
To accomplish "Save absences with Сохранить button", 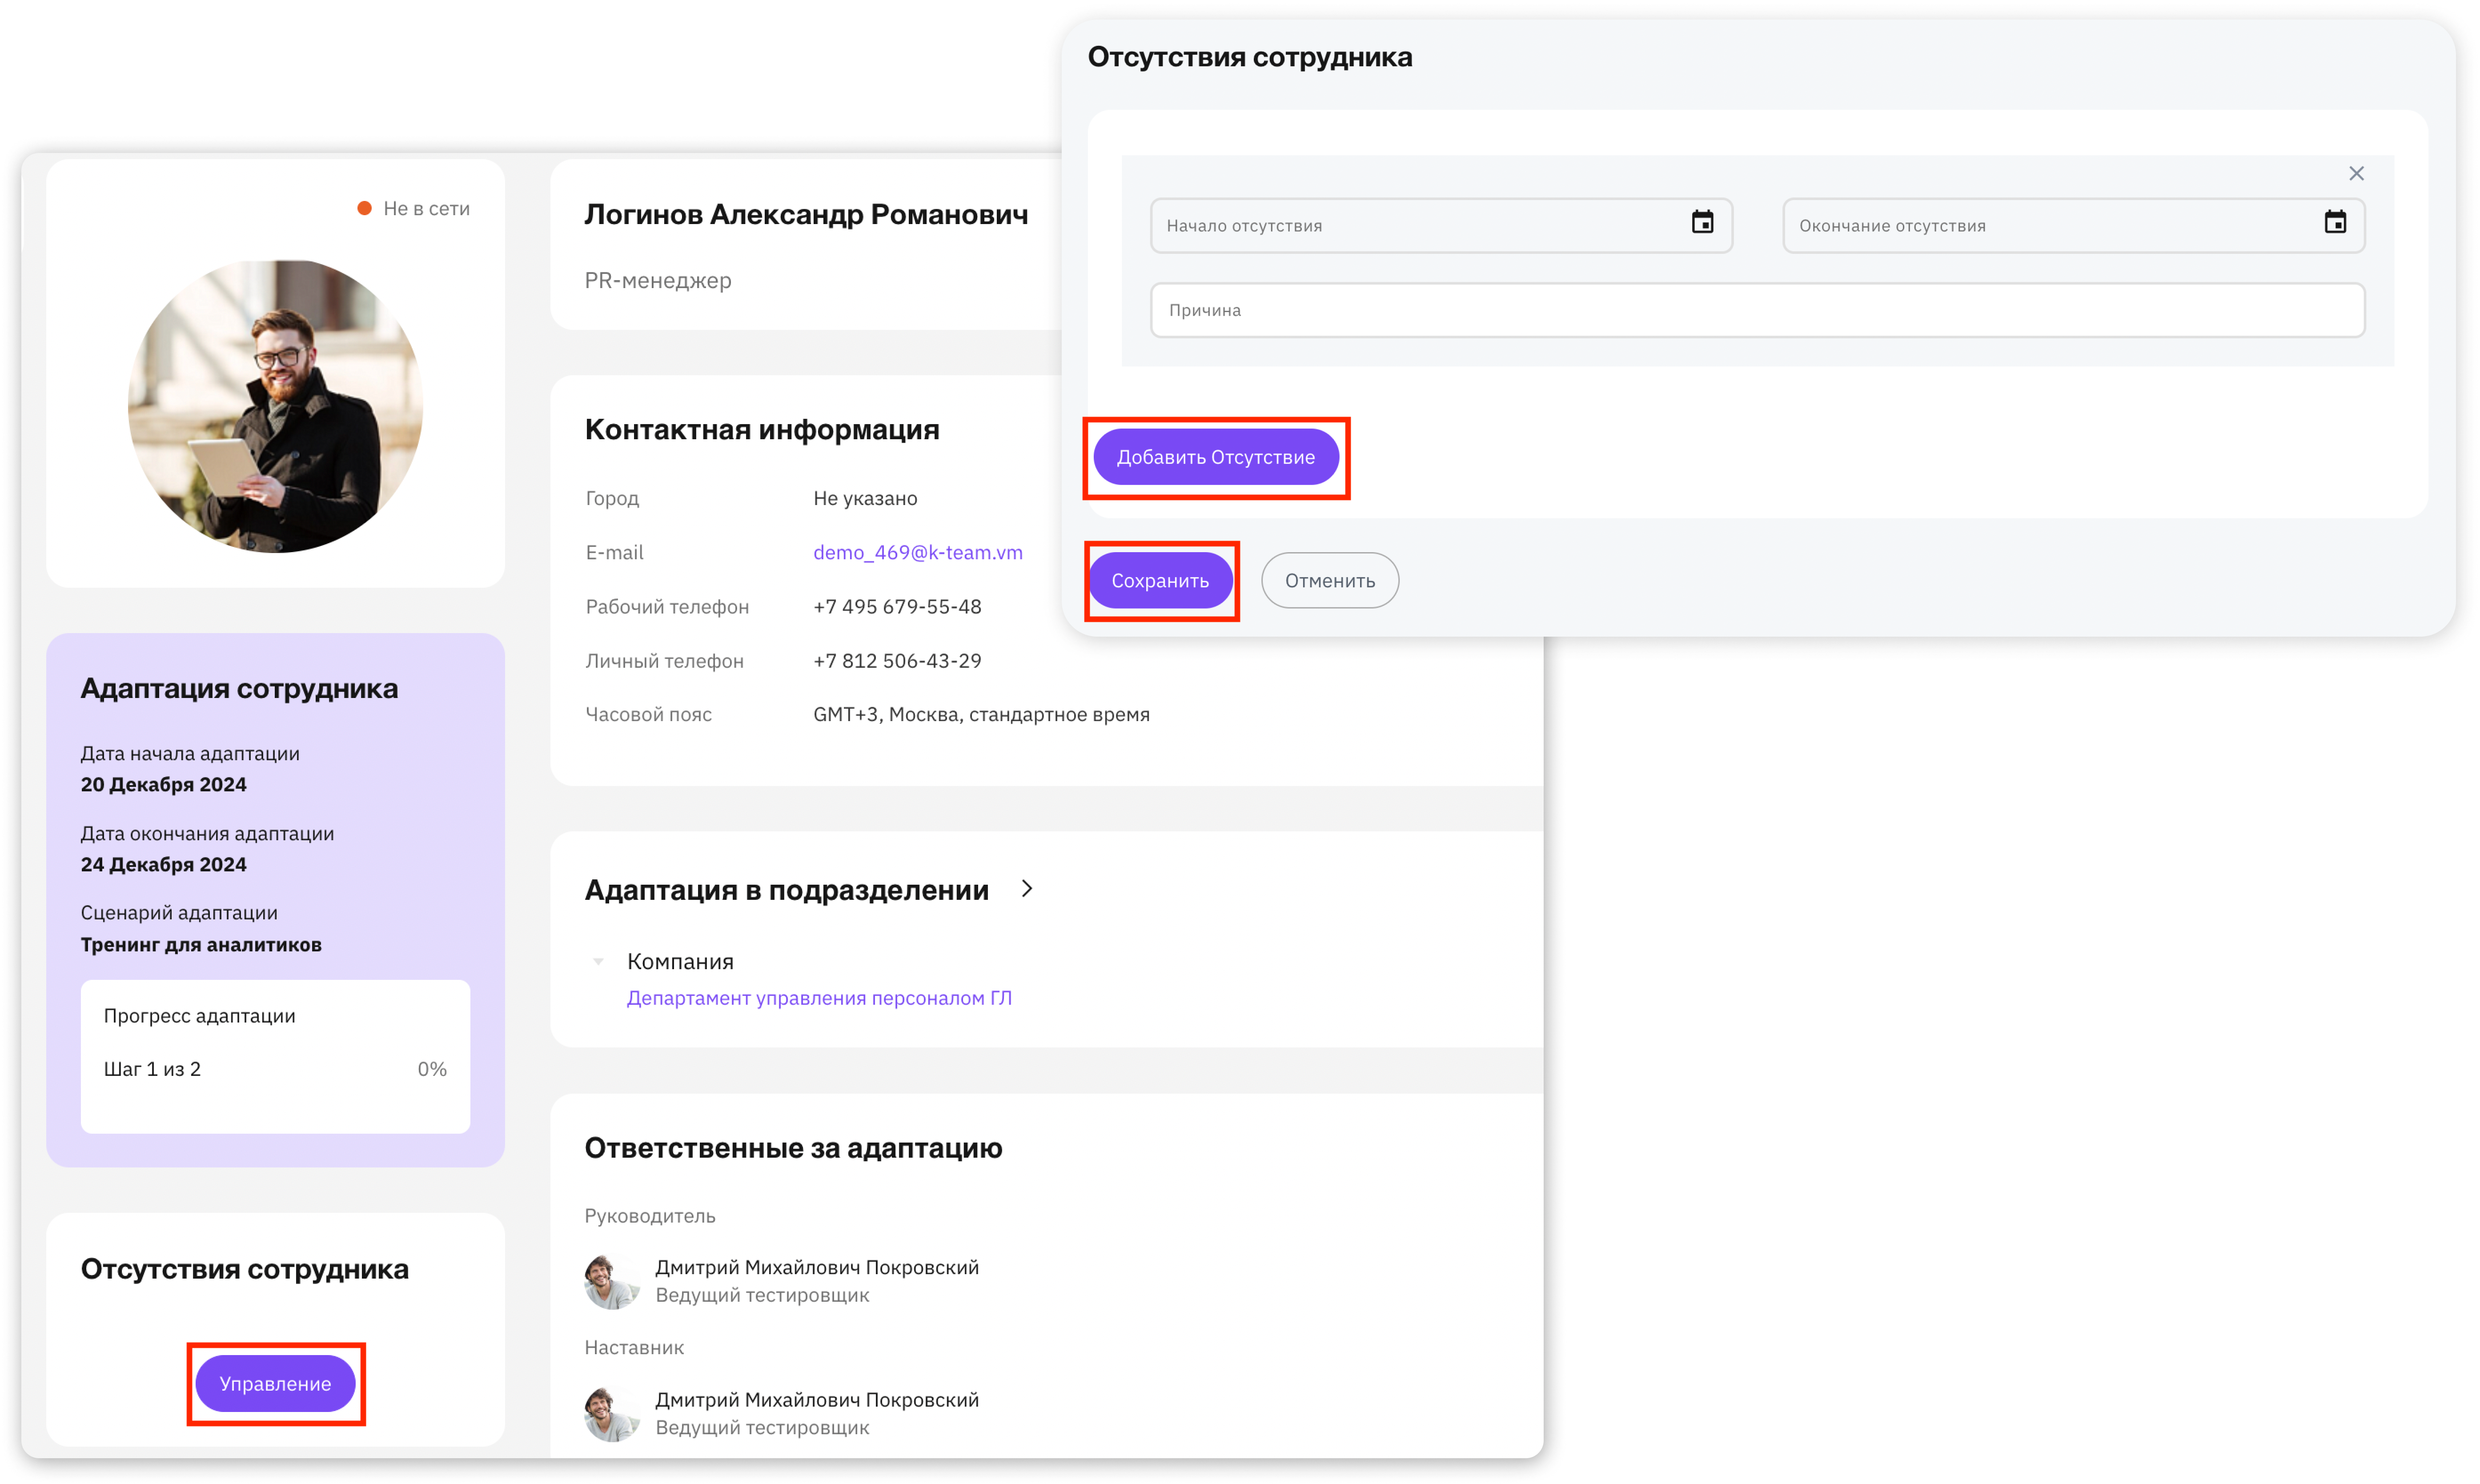I will click(x=1160, y=580).
